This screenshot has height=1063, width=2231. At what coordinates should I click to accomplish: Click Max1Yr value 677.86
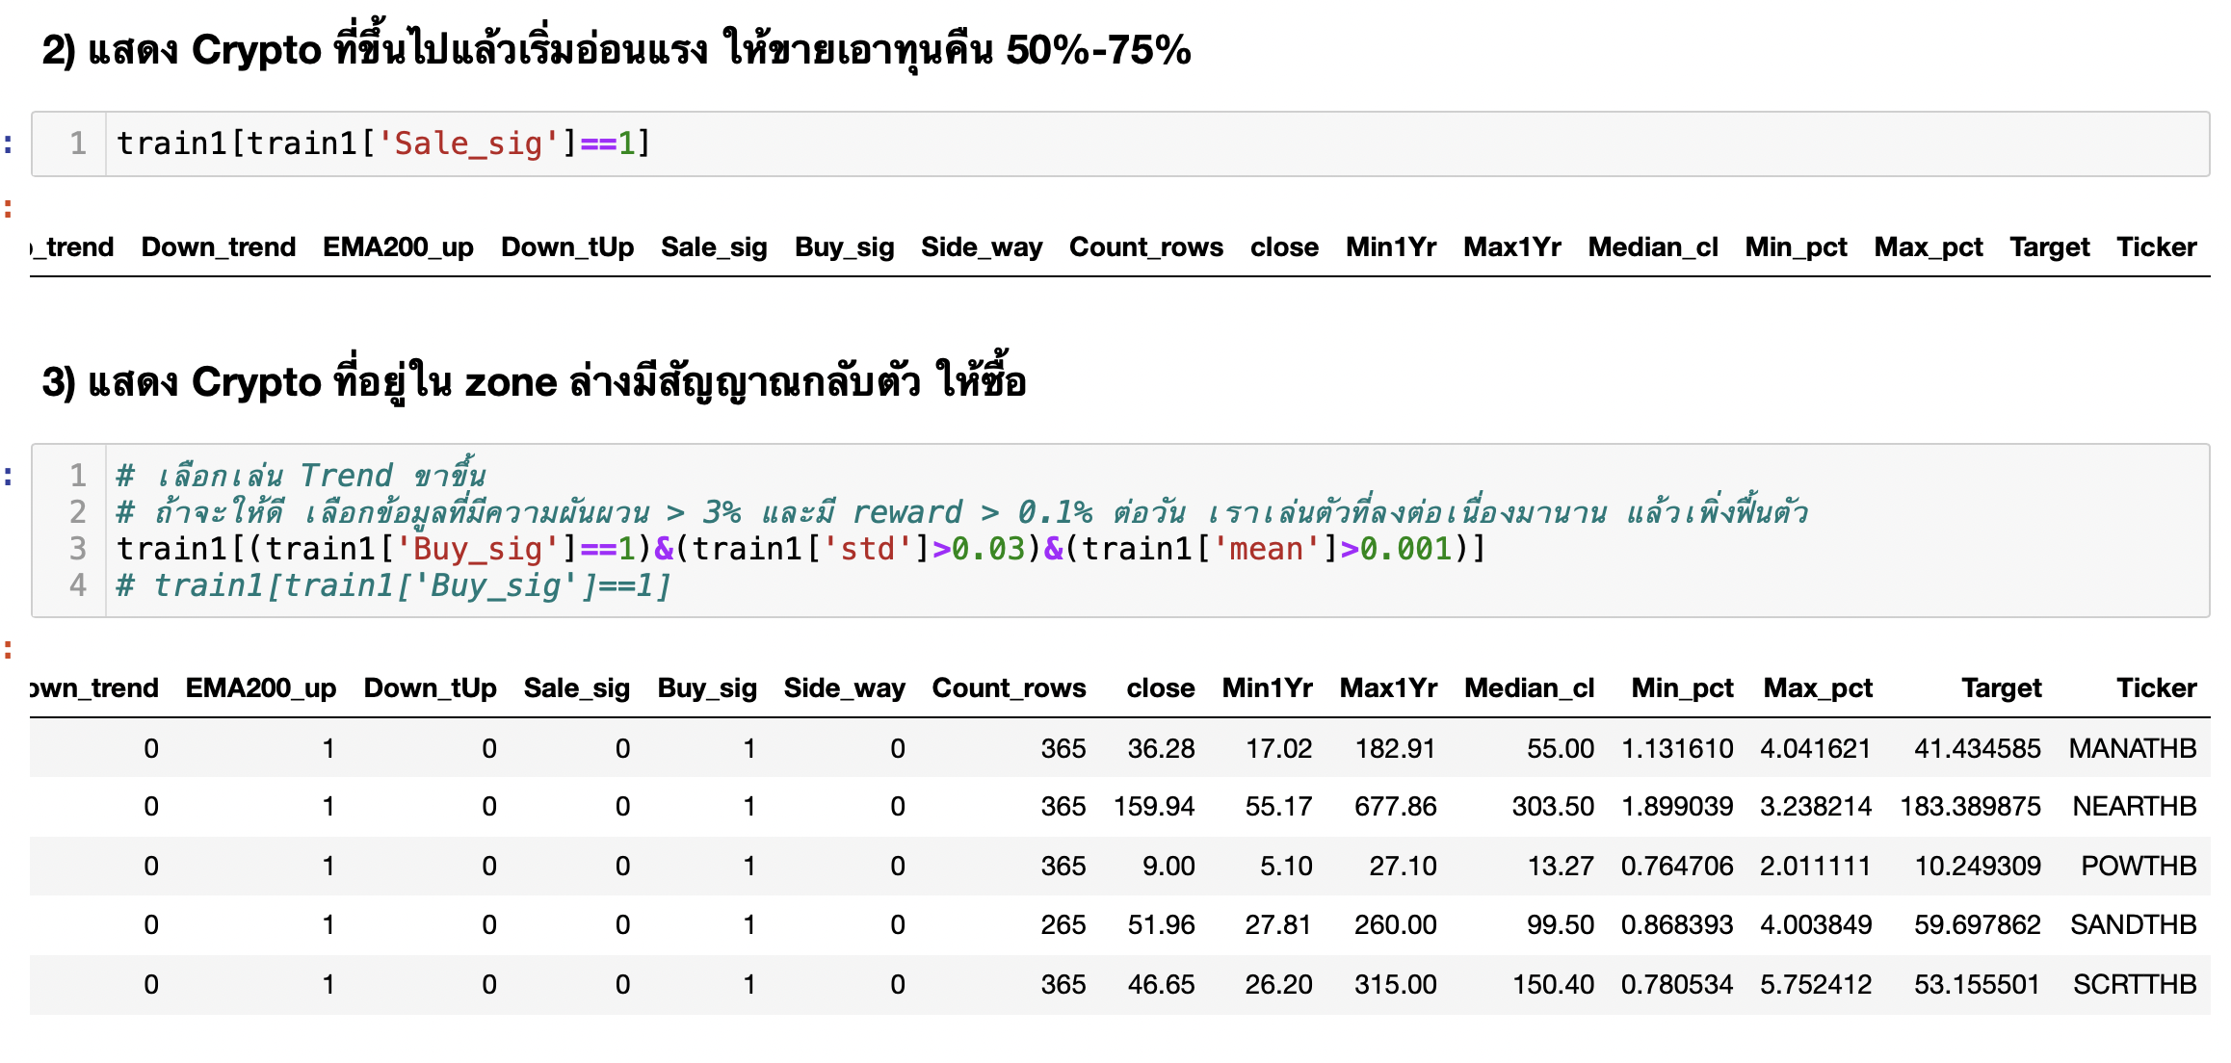pos(1395,806)
